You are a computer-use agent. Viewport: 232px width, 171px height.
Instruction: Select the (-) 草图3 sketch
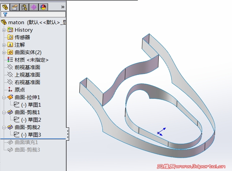click(x=31, y=135)
